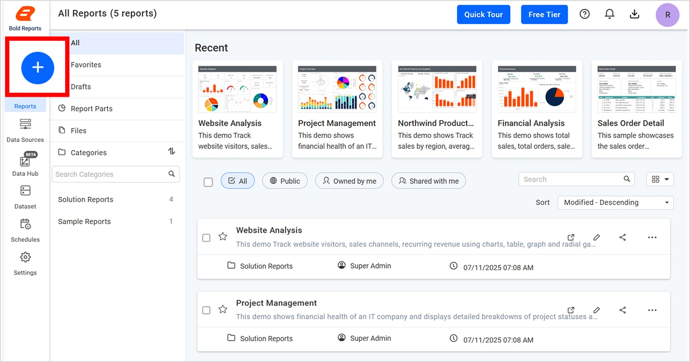The height and width of the screenshot is (362, 690).
Task: Check the Project Management row checkbox
Action: pos(206,310)
